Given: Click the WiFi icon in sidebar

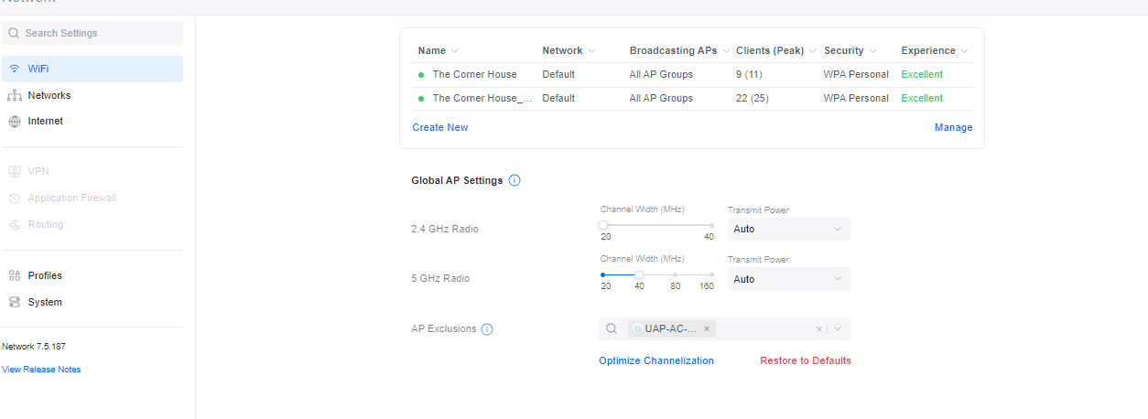Looking at the screenshot, I should tap(14, 69).
